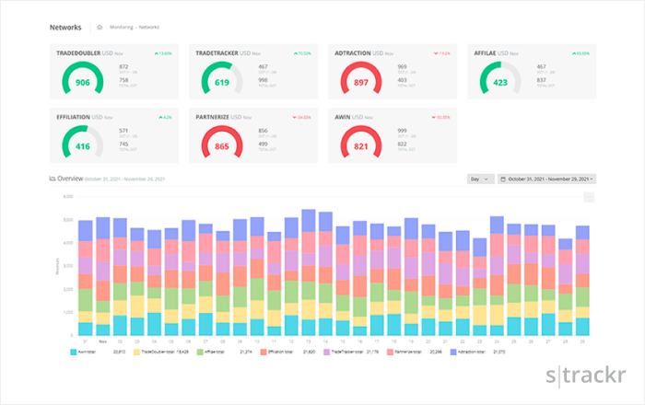
Task: Click the Partnerize value 856
Action: click(x=263, y=131)
